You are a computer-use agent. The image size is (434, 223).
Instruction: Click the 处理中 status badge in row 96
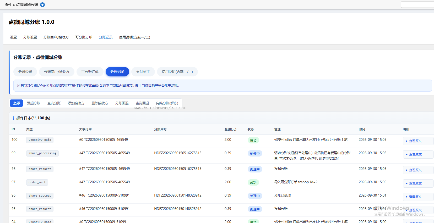[255, 196]
